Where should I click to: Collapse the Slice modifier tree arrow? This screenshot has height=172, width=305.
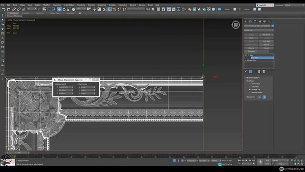(248, 55)
